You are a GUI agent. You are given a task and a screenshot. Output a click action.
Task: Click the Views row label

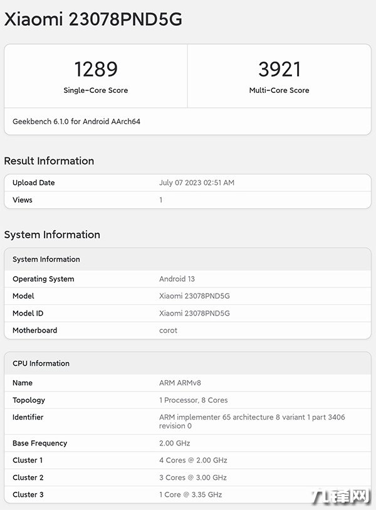click(23, 200)
